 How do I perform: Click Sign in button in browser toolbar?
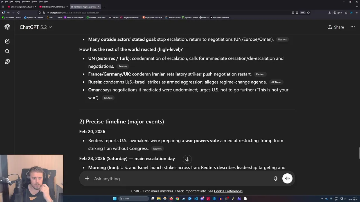coord(338,13)
